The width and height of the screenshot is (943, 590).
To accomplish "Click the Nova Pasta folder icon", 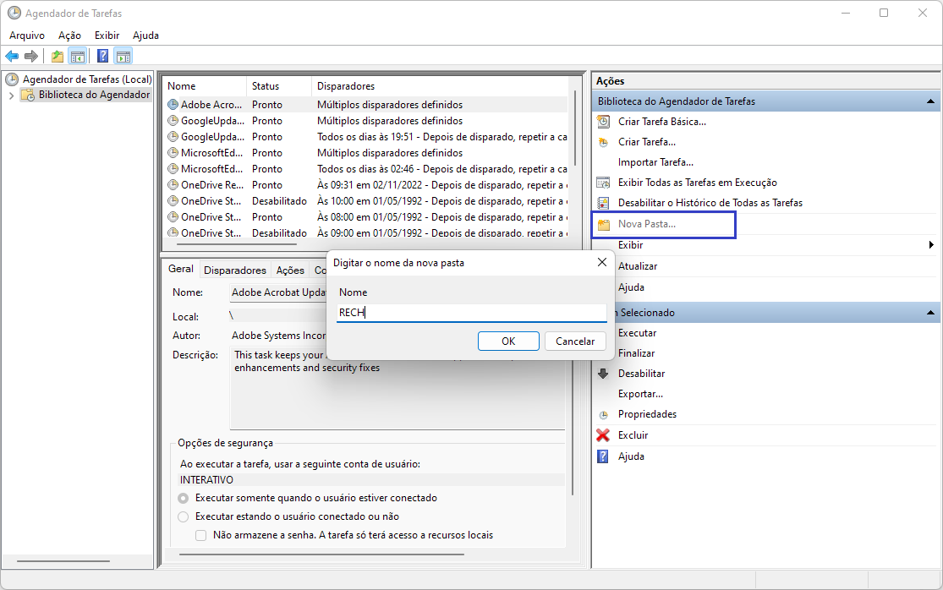I will tap(603, 225).
